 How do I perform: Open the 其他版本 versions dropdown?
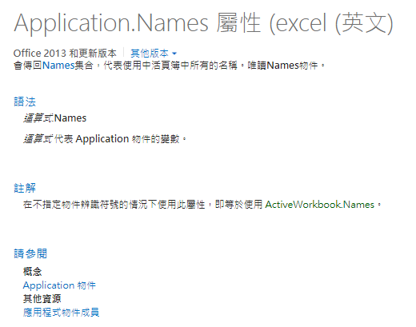154,54
